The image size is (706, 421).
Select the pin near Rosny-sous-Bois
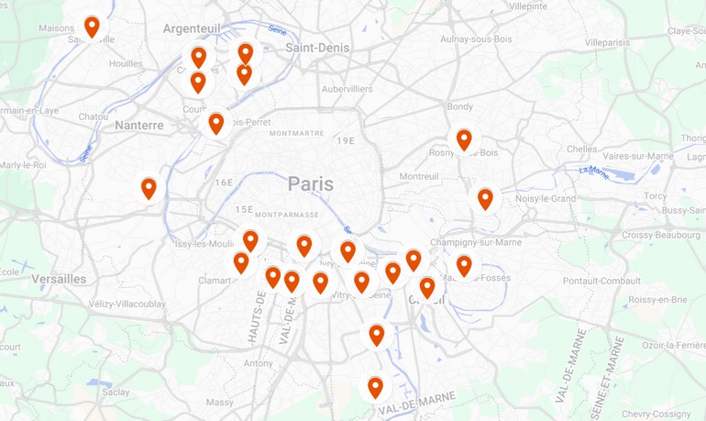tap(464, 139)
